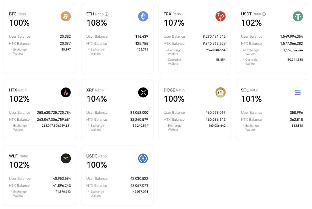Select the SOL Ratio card header

(250, 90)
